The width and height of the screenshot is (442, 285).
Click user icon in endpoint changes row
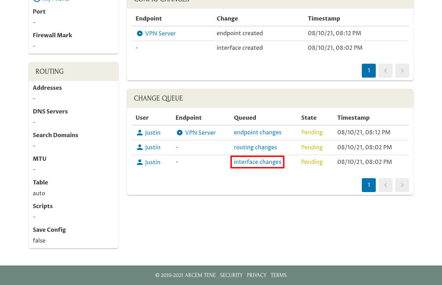point(140,133)
